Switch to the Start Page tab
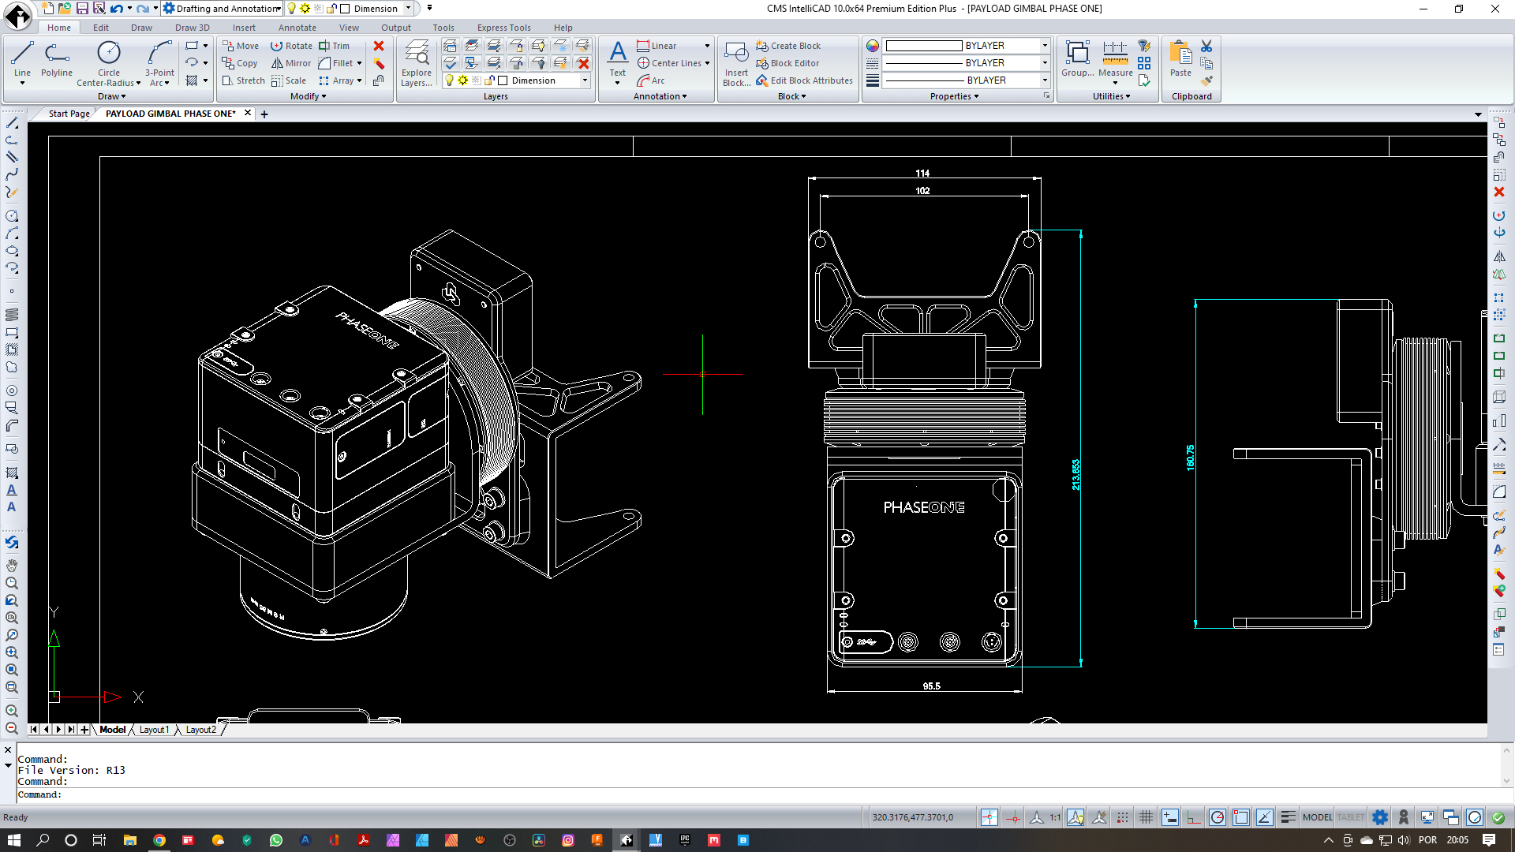 click(69, 114)
